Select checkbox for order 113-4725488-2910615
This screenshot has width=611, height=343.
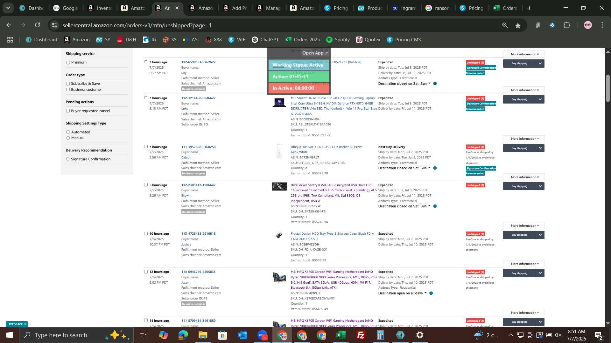[x=146, y=233]
